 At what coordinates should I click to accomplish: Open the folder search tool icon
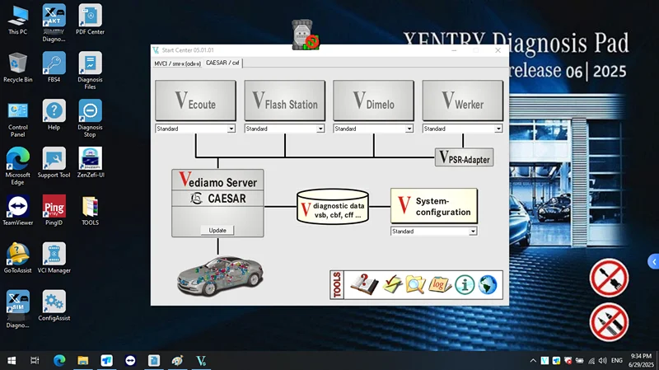coord(416,284)
